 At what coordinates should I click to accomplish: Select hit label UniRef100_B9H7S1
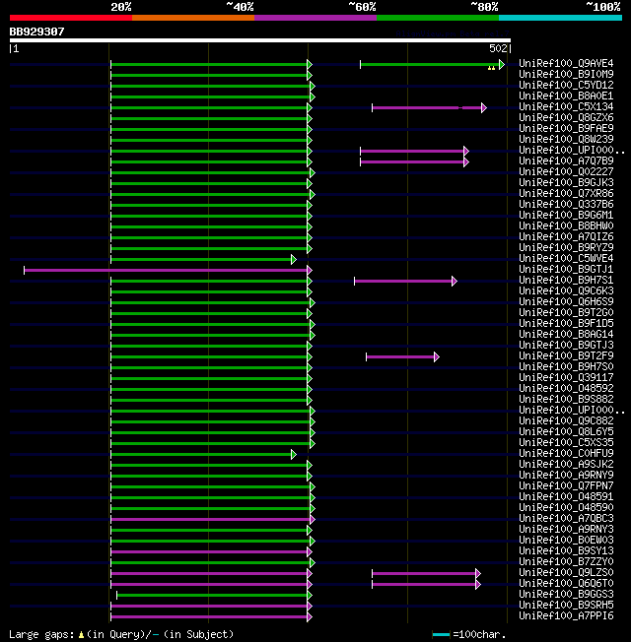click(x=566, y=280)
